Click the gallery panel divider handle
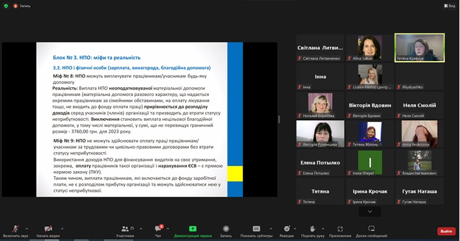The width and height of the screenshot is (460, 241). [x=279, y=120]
